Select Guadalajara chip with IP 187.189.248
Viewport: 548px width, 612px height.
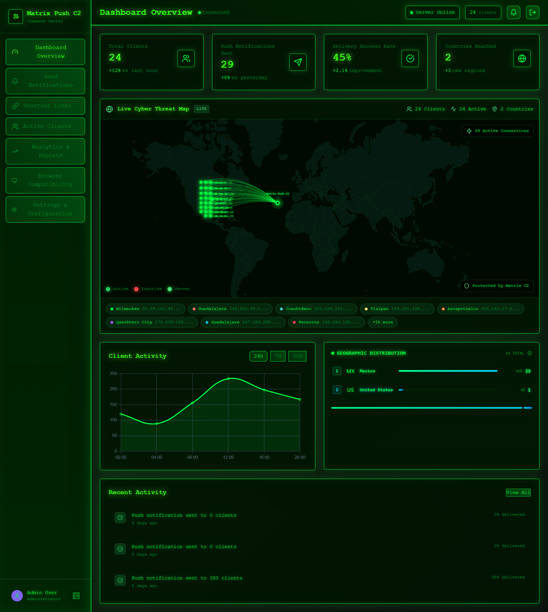[243, 322]
